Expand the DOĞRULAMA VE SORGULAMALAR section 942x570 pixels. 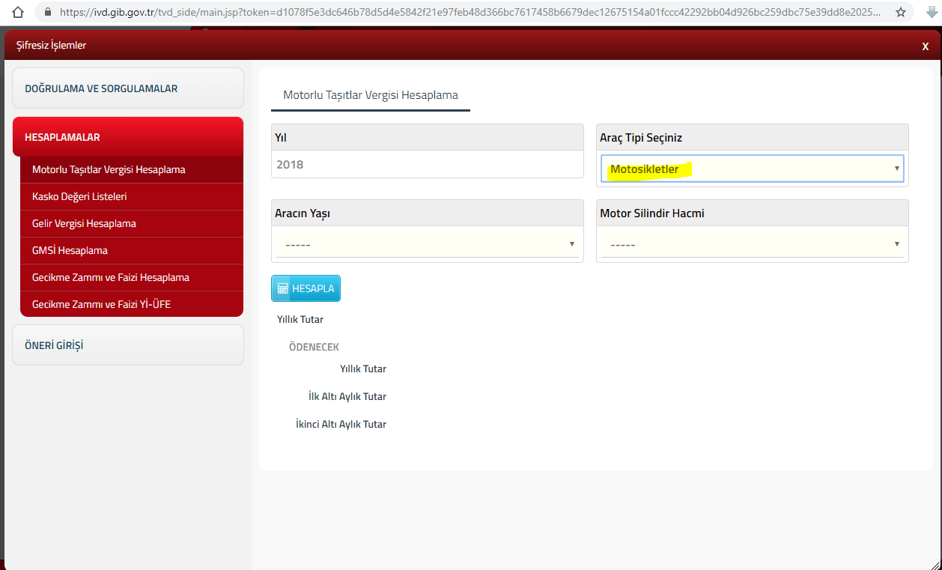pyautogui.click(x=128, y=88)
